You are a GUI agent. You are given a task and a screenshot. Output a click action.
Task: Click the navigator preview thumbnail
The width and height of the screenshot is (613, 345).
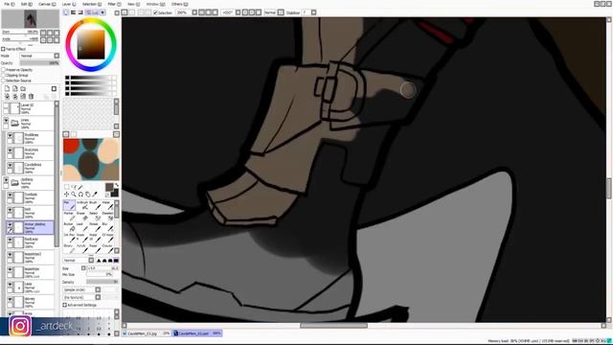coord(30,19)
